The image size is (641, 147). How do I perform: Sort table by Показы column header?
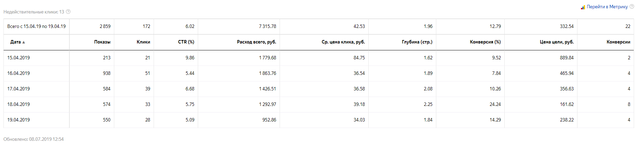pos(102,42)
